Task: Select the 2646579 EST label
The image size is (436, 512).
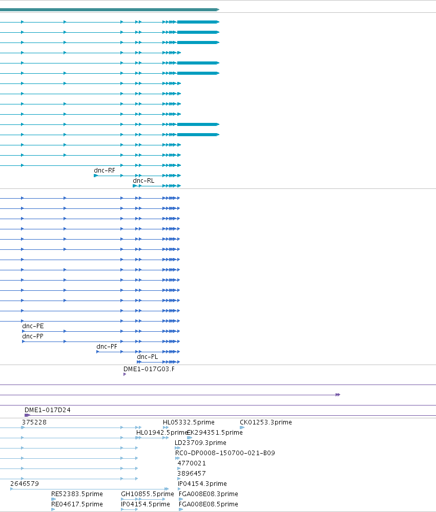Action: 25,484
